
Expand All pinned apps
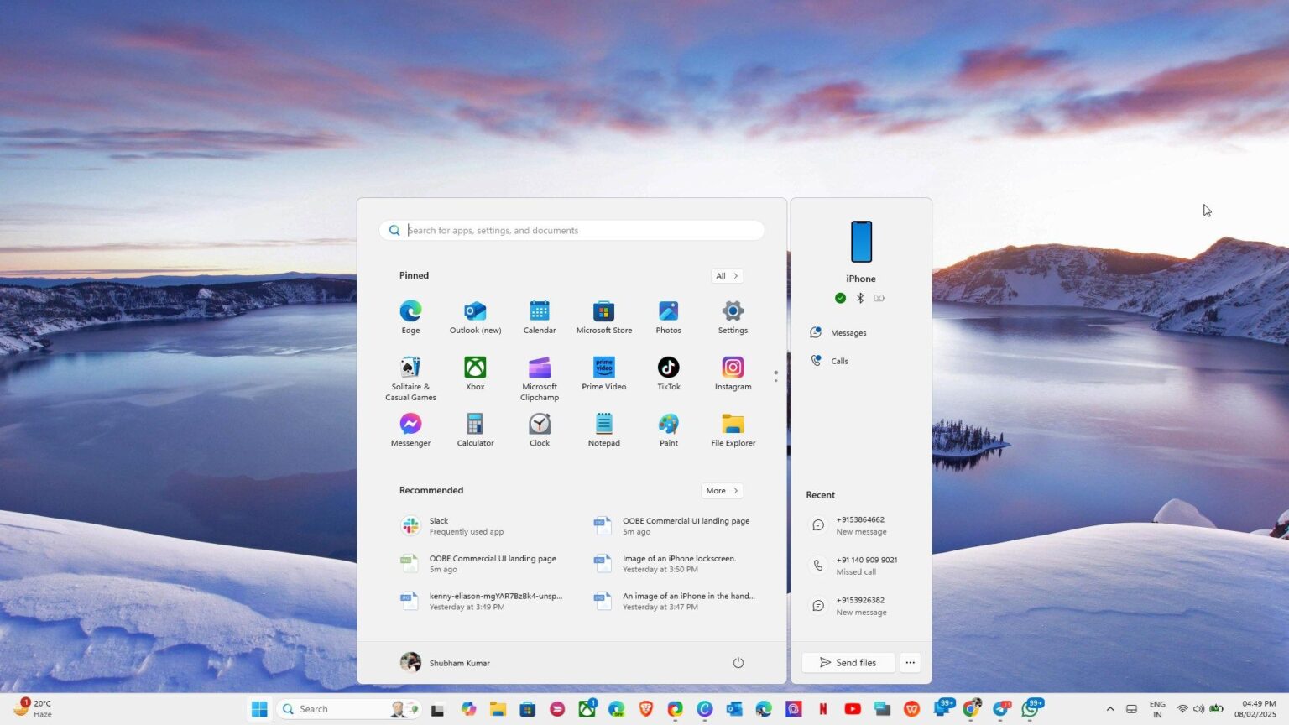tap(726, 275)
